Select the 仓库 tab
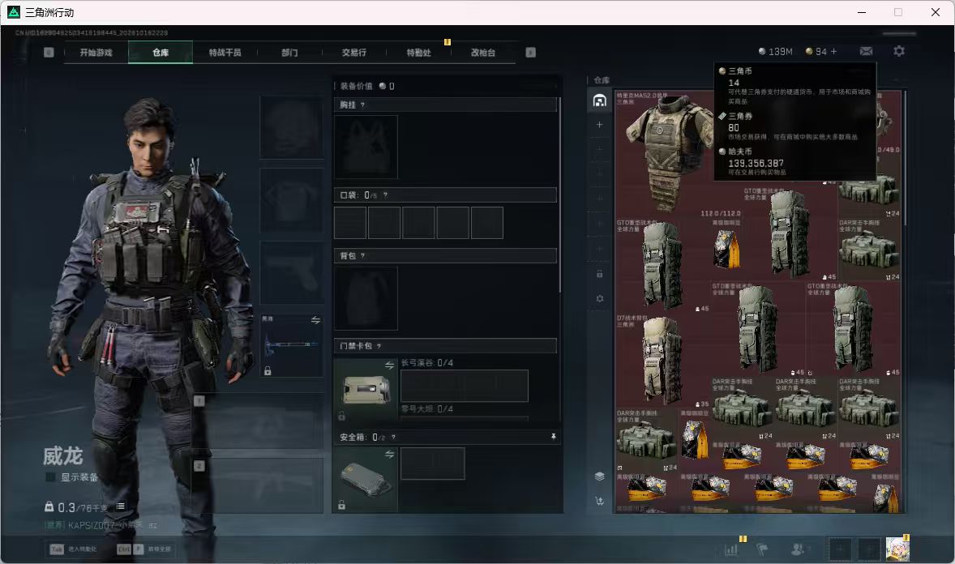Image resolution: width=955 pixels, height=564 pixels. coord(161,53)
